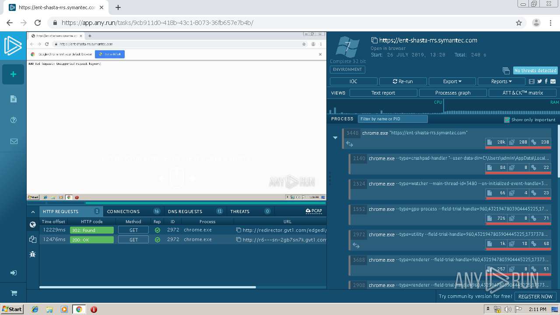The width and height of the screenshot is (560, 315).
Task: Share the task on Twitter
Action: tap(539, 81)
